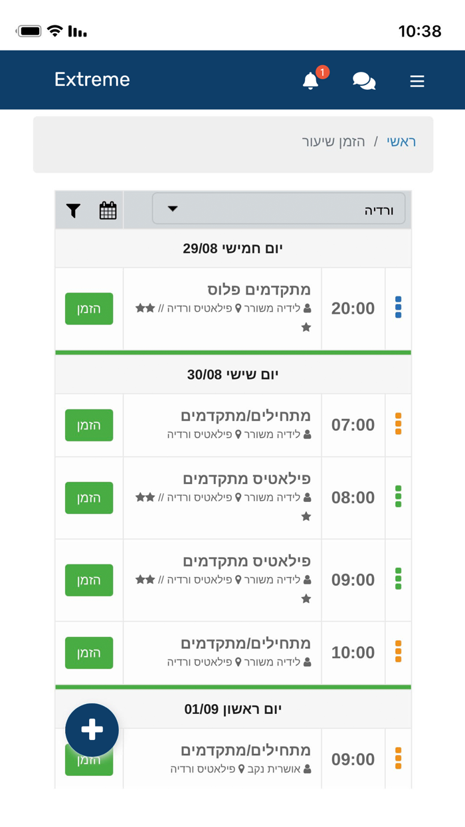Open the ורדיה branch dropdown
465x827 pixels.
click(x=279, y=208)
